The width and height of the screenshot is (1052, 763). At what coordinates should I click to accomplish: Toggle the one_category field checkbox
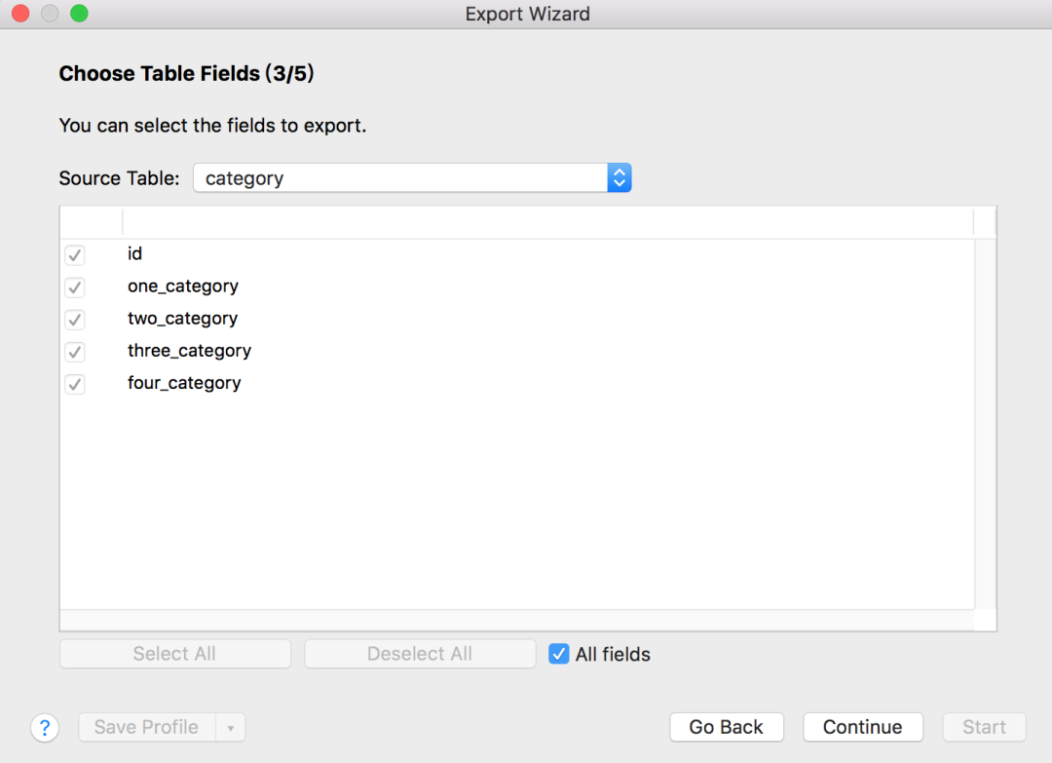(75, 287)
